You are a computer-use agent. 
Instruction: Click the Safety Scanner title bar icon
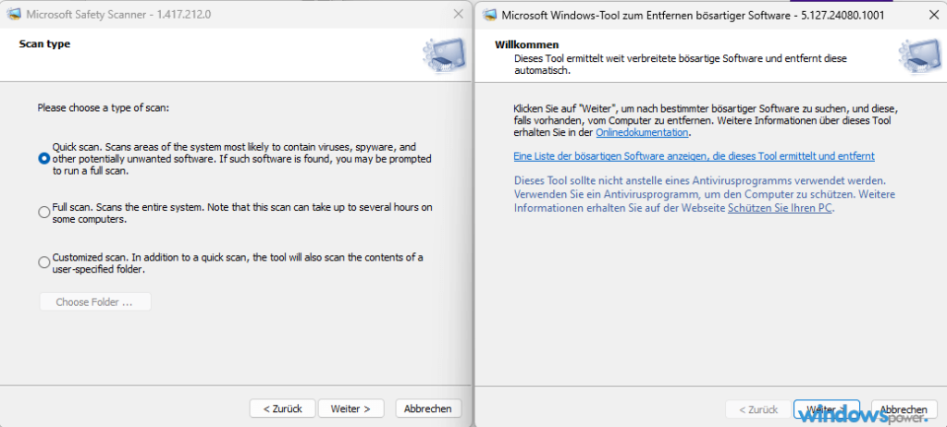(15, 15)
